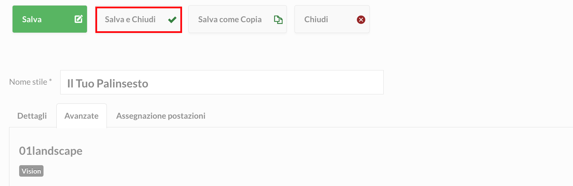573x186 pixels.
Task: Choose Salva e Chiudi to save and close
Action: [139, 20]
